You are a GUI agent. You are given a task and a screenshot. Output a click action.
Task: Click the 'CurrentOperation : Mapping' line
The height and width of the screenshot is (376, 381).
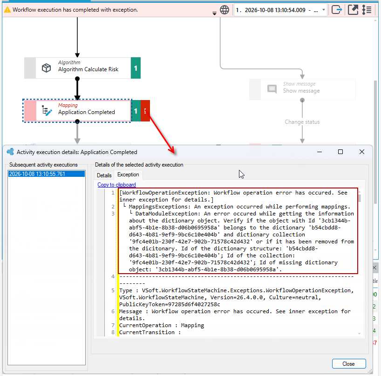click(x=162, y=325)
